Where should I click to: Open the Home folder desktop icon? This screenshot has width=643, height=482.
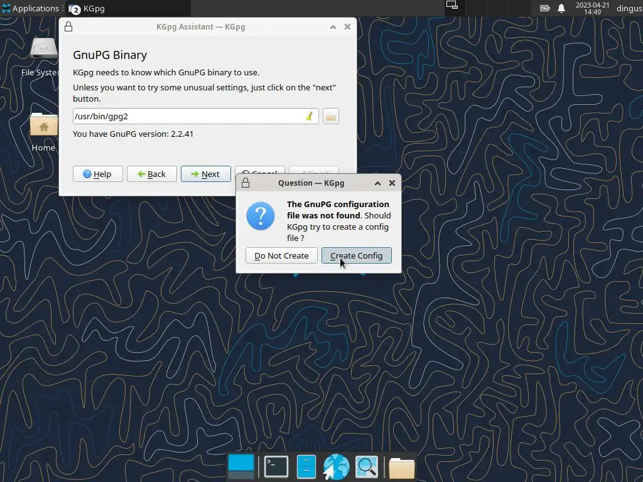tap(43, 132)
